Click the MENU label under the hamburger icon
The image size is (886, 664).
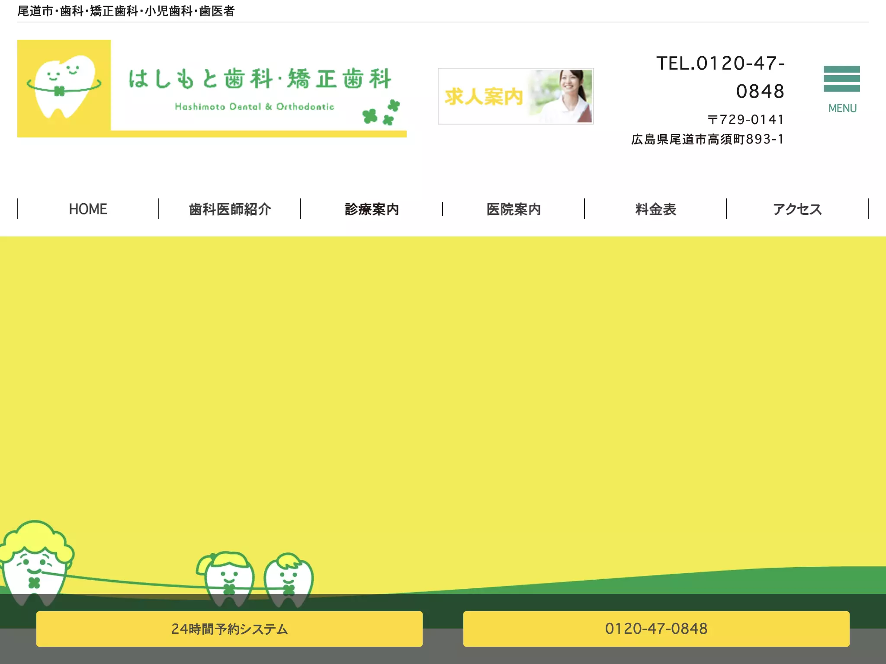pos(842,108)
